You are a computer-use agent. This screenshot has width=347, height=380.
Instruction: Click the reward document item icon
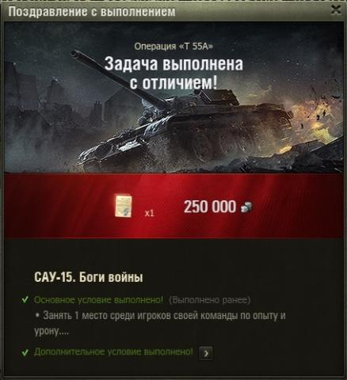point(124,206)
